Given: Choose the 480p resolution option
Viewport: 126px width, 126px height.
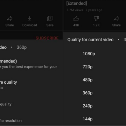Looking at the screenshot, I should point(87,80).
